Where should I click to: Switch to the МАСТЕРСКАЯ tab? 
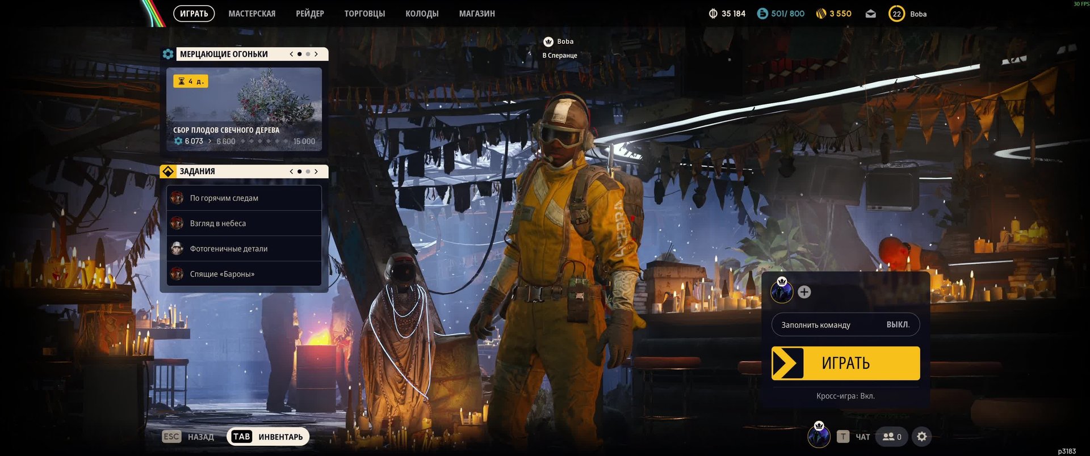point(251,14)
